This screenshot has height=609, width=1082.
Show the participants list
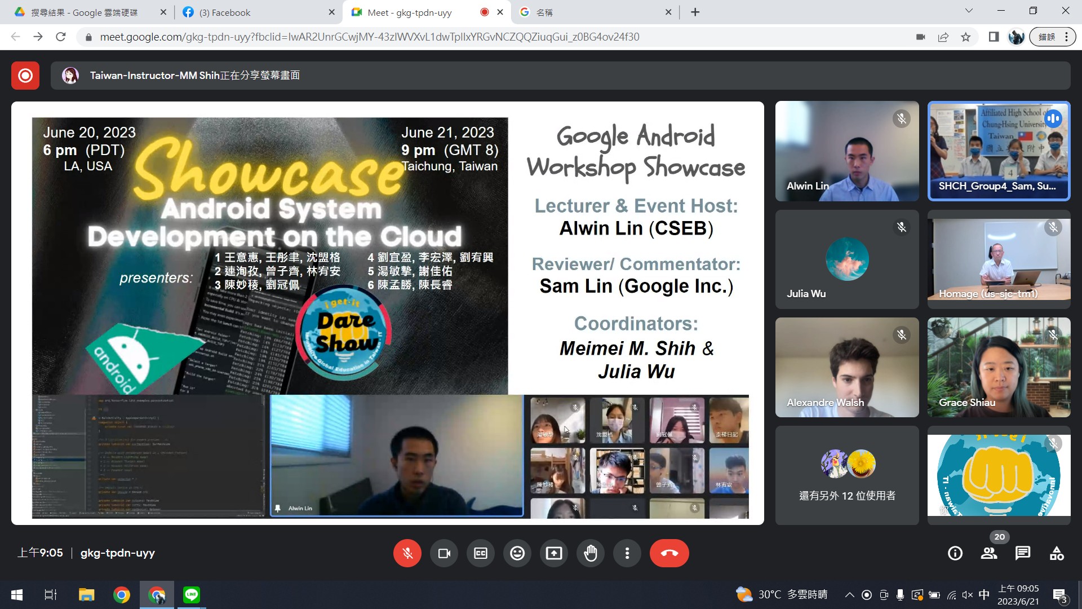coord(989,553)
